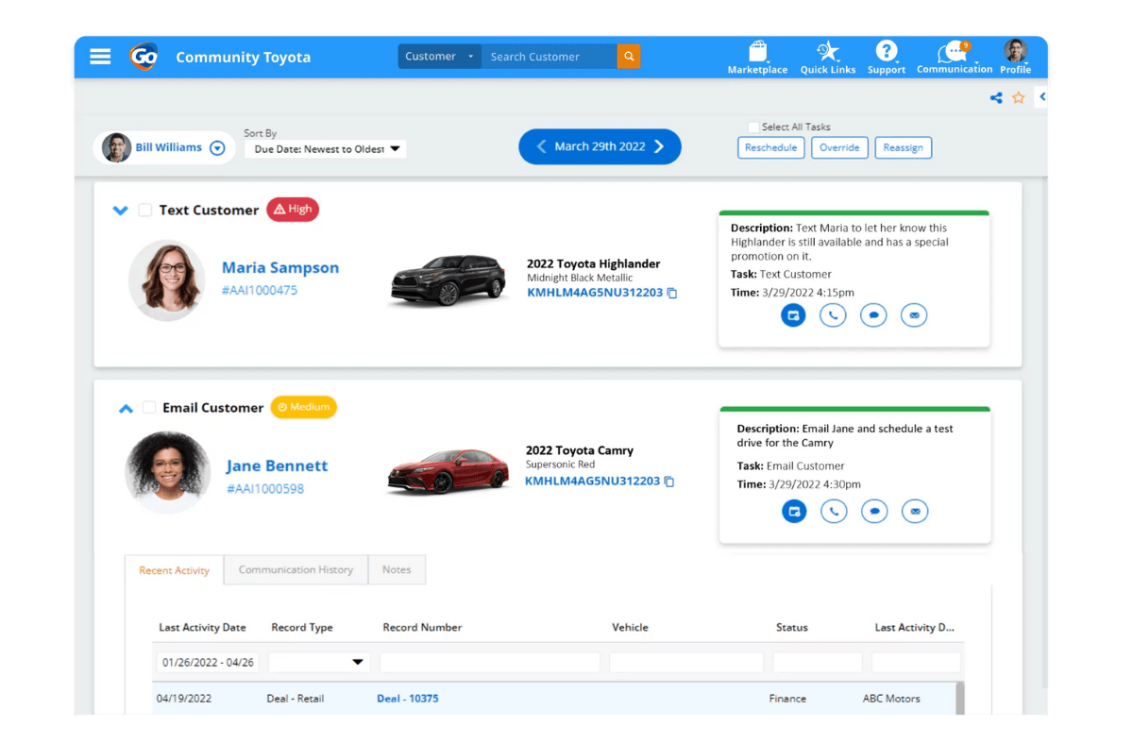Click the Reschedule button

coord(770,147)
